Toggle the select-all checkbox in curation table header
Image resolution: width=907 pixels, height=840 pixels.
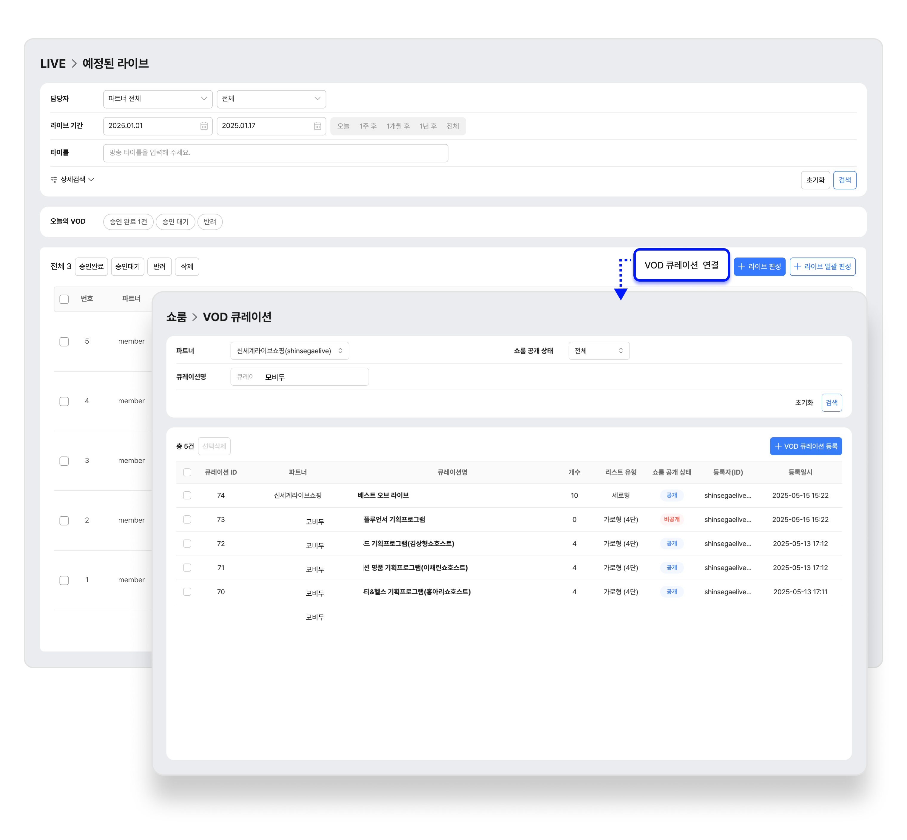(x=187, y=472)
